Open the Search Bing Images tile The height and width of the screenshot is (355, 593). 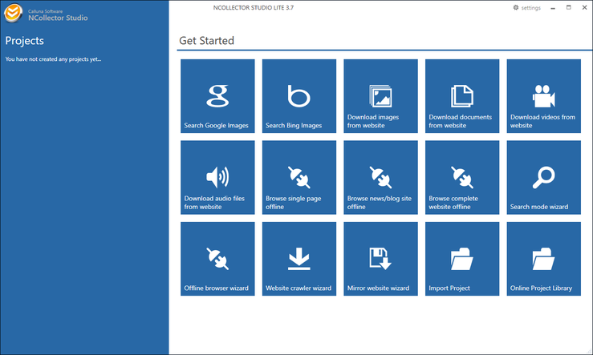click(x=299, y=96)
